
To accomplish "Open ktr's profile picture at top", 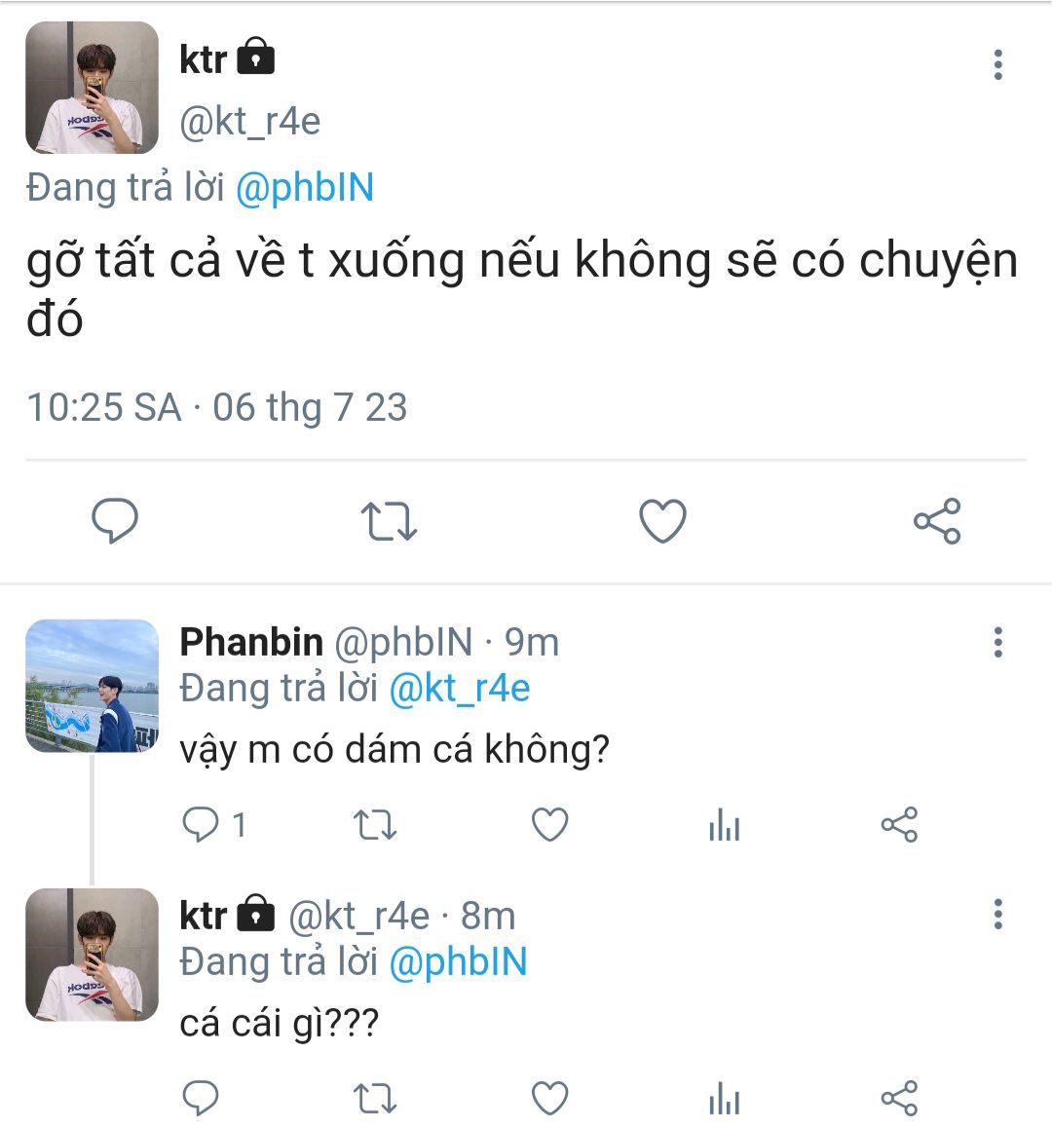I will pyautogui.click(x=92, y=88).
